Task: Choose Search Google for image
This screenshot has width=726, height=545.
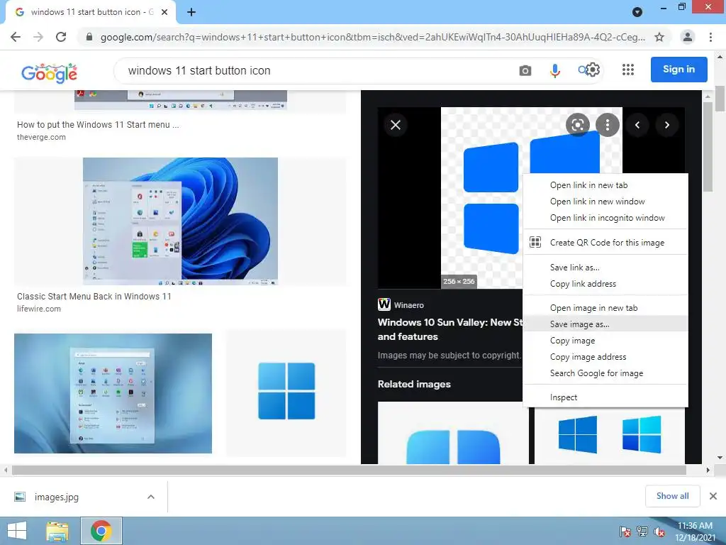Action: click(x=605, y=373)
